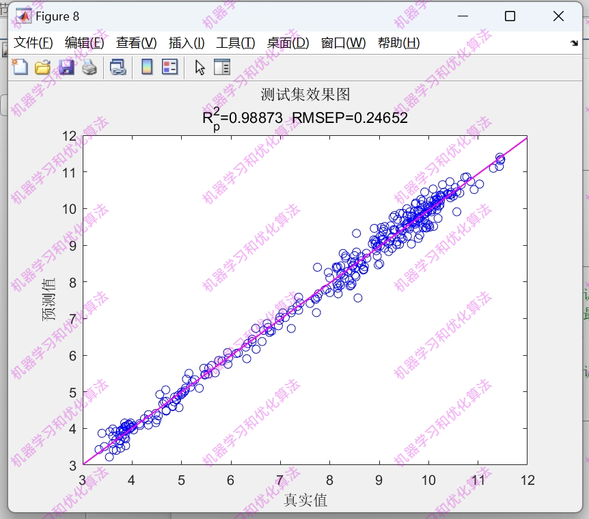The height and width of the screenshot is (519, 589).
Task: Click the dock figure arrow at the menu bar's right end
Action: coord(574,43)
